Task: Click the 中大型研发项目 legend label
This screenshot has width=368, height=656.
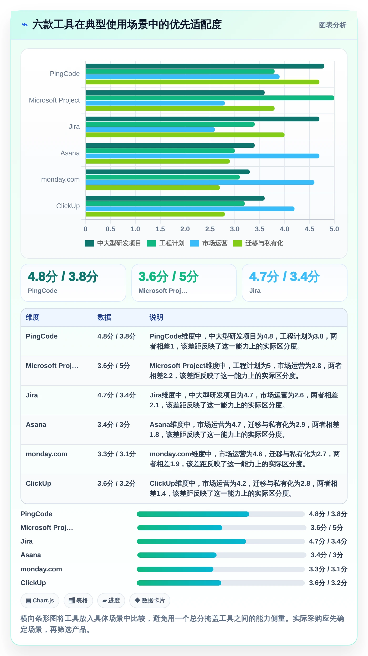Action: tap(119, 243)
